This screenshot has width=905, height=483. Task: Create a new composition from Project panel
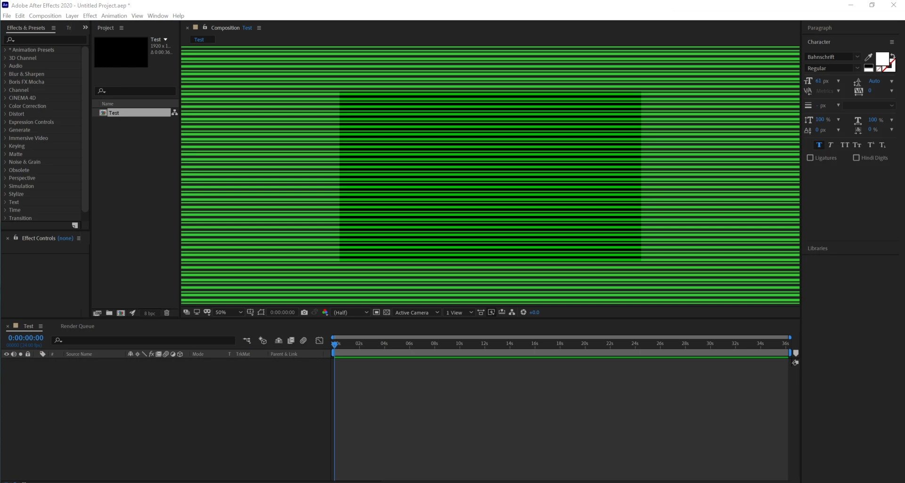pyautogui.click(x=121, y=313)
